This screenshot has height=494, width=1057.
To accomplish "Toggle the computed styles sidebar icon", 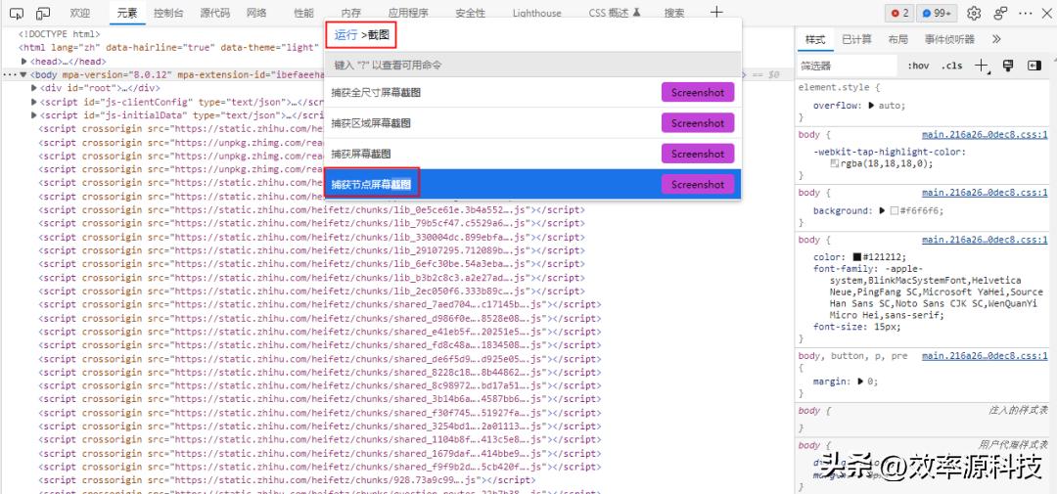I will click(1034, 66).
